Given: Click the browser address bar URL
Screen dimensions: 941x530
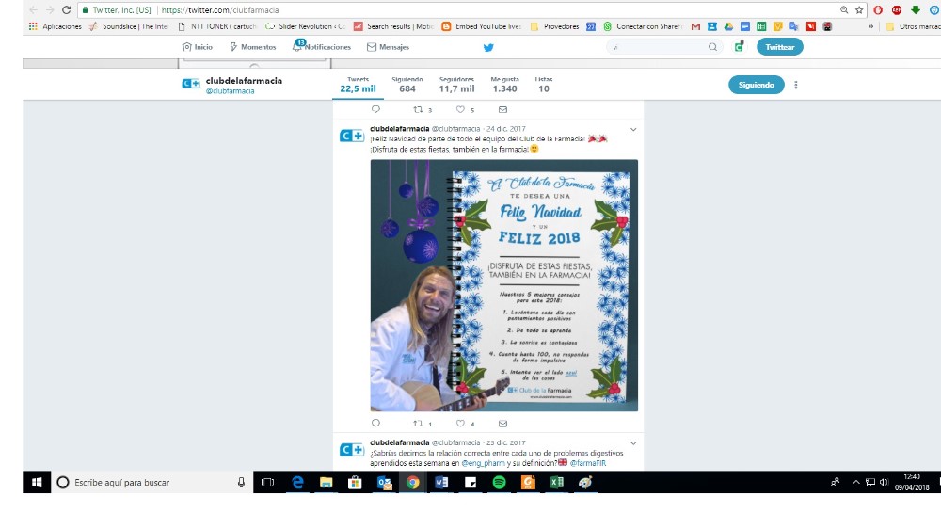Looking at the screenshot, I should 219,10.
